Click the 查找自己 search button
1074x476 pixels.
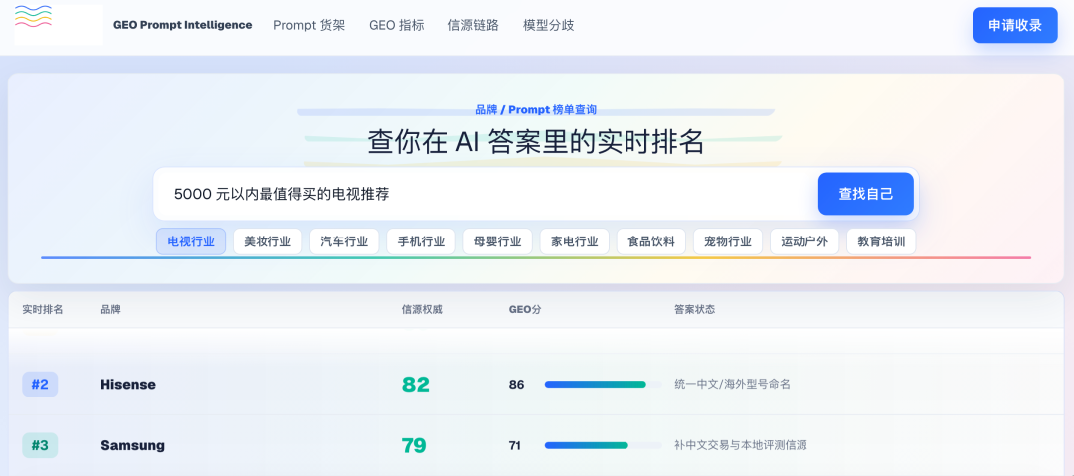[x=866, y=194]
